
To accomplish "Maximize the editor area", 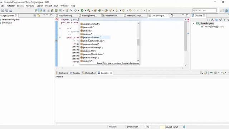I will click(187, 15).
